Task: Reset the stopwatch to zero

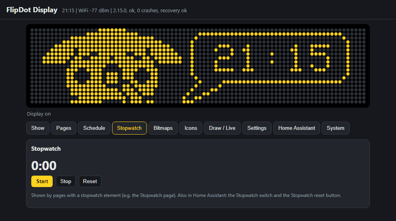Action: pos(90,181)
